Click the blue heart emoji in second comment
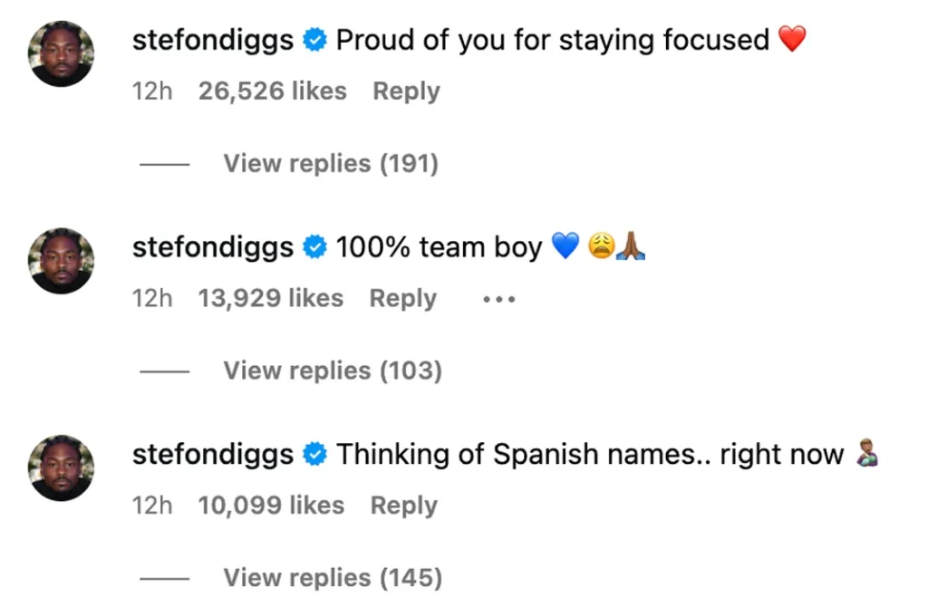 [565, 246]
